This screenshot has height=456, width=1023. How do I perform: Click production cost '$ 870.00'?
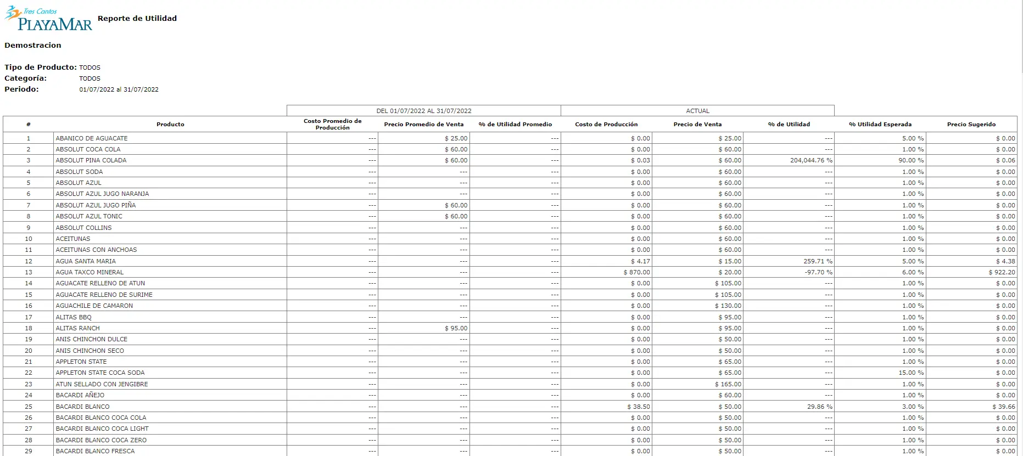click(x=636, y=272)
